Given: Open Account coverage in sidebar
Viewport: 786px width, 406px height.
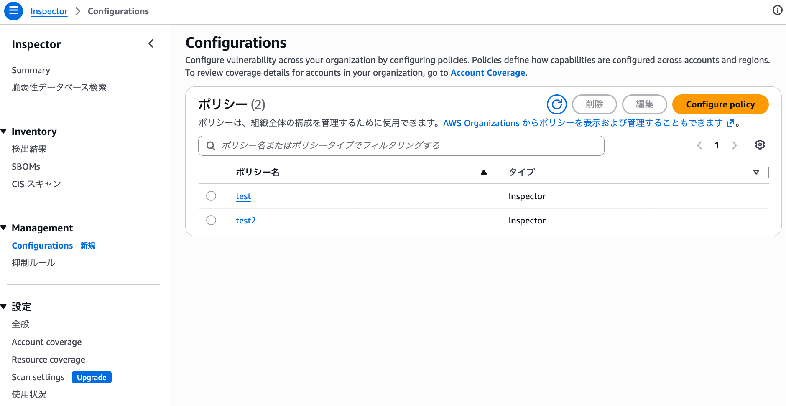Looking at the screenshot, I should [47, 342].
